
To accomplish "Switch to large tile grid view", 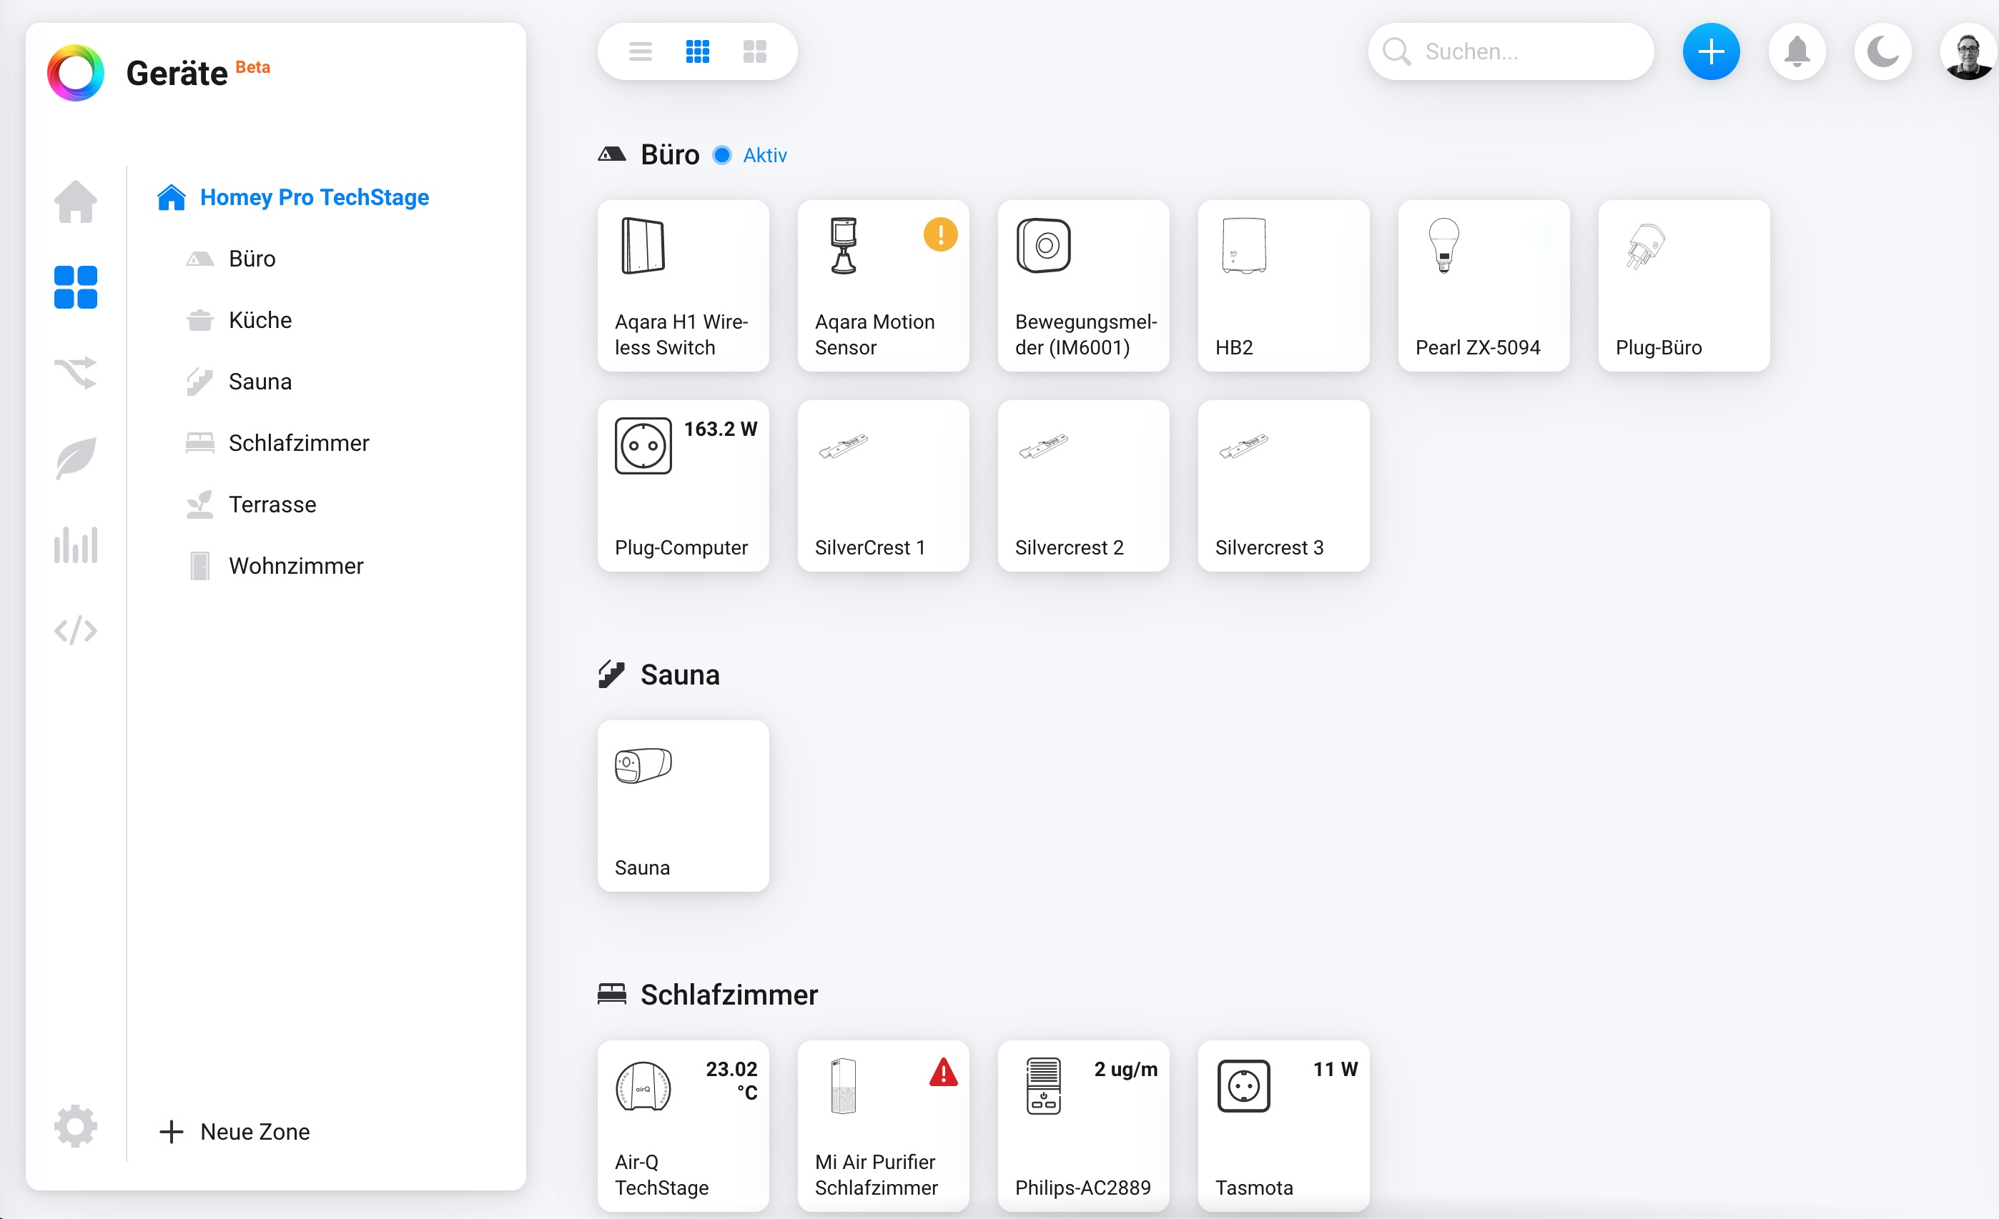I will pyautogui.click(x=754, y=52).
